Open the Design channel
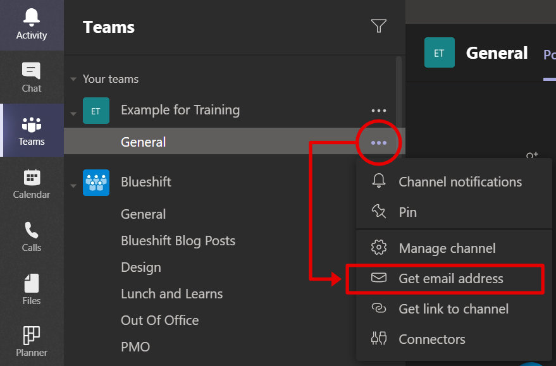 (x=141, y=267)
